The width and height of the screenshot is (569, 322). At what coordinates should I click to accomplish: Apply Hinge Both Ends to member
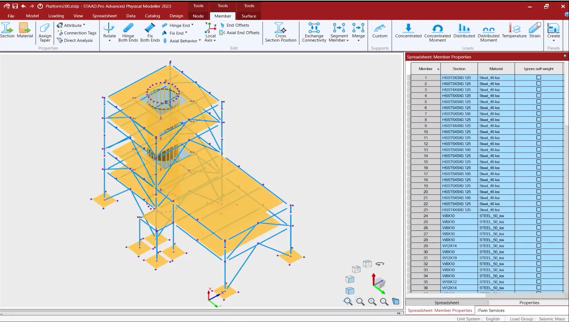tap(128, 32)
